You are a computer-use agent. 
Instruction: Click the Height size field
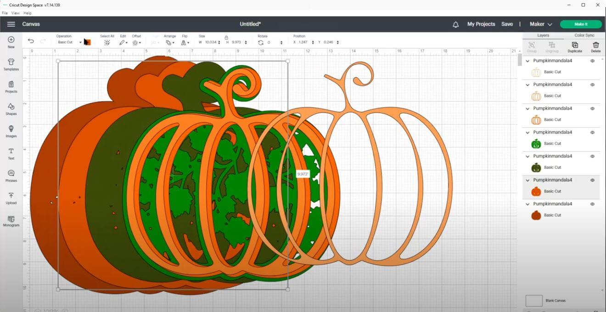pyautogui.click(x=237, y=42)
